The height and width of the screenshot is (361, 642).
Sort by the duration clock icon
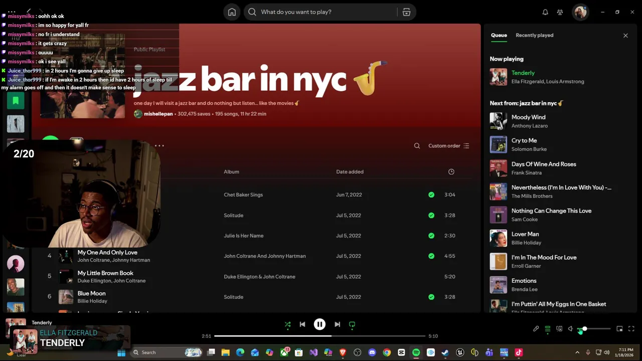(451, 171)
